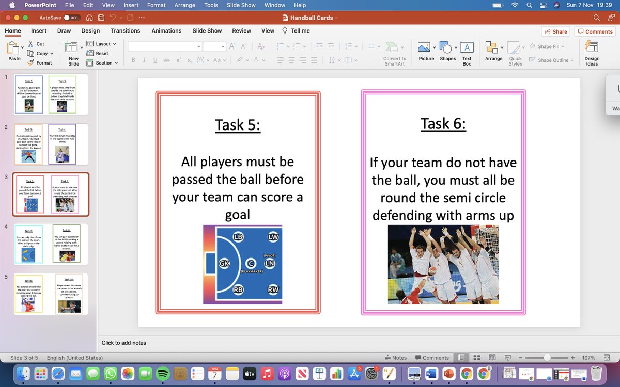Start slide show from status bar icon
The width and height of the screenshot is (620, 387).
(x=508, y=357)
